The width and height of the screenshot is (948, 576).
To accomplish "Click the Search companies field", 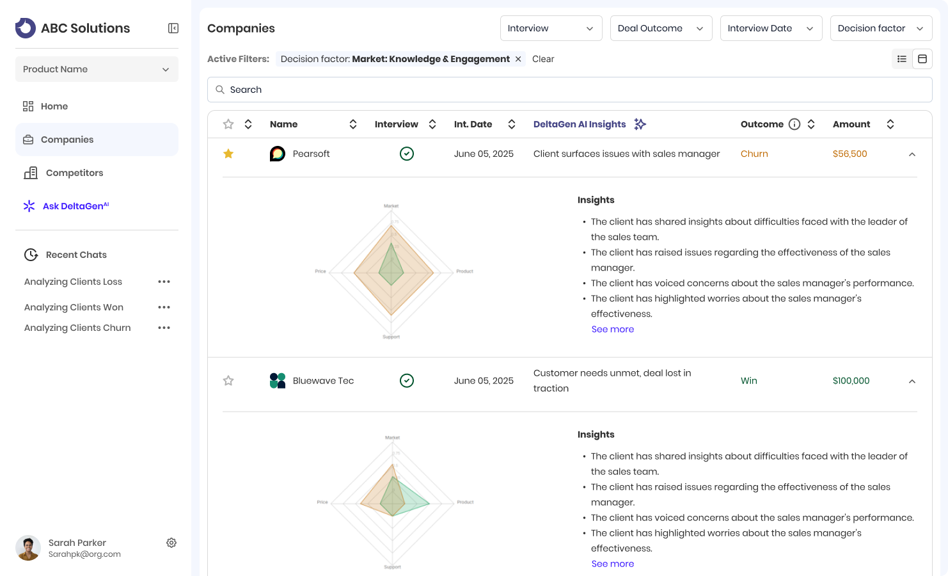I will pyautogui.click(x=569, y=90).
